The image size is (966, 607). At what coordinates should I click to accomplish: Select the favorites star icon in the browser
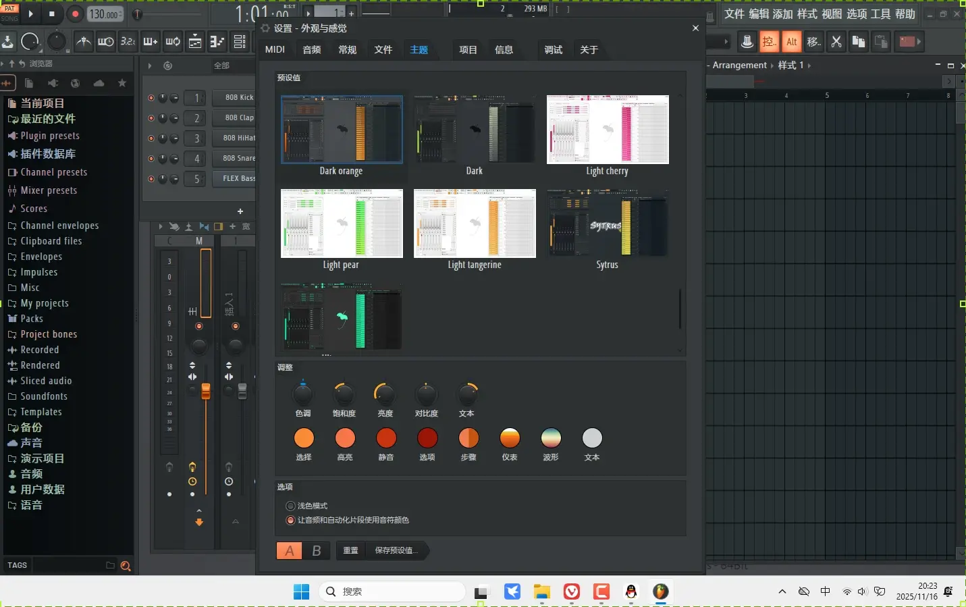[x=122, y=83]
